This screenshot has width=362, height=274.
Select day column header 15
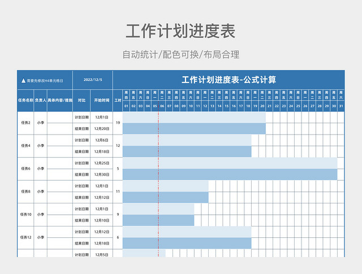pyautogui.click(x=226, y=106)
